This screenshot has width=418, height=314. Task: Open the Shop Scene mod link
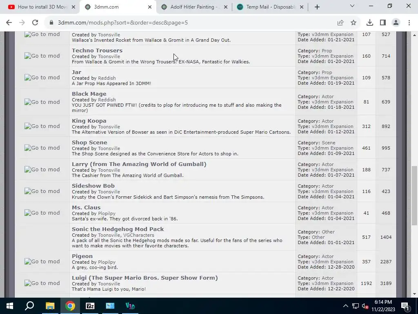[89, 142]
